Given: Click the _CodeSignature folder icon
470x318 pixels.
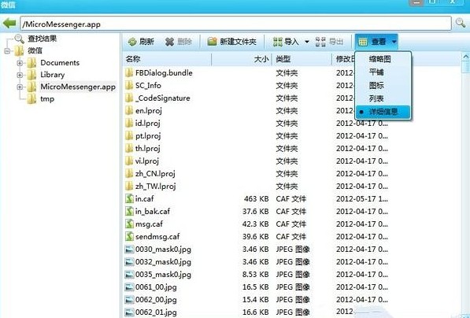Looking at the screenshot, I should click(x=129, y=98).
